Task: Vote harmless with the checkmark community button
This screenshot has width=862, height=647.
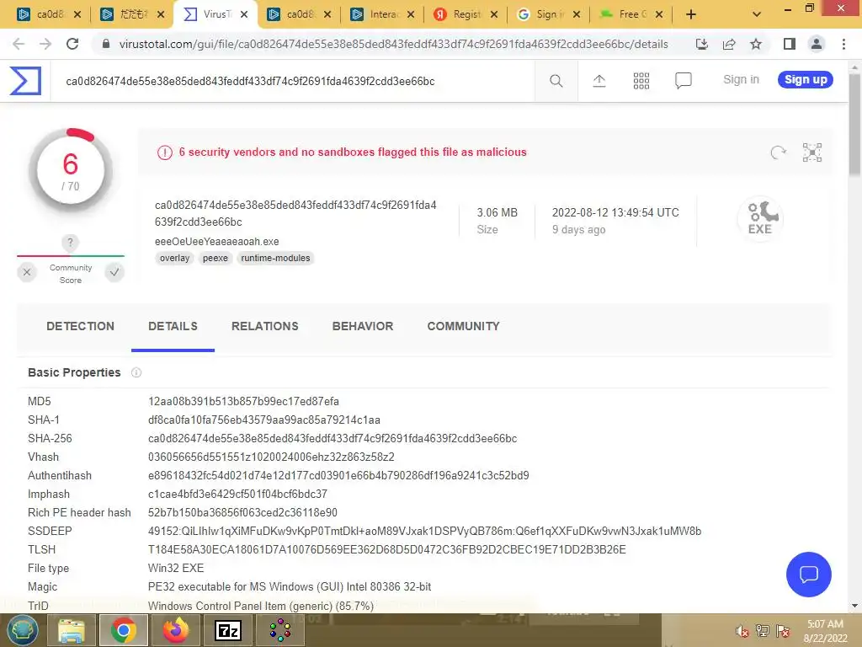Action: (x=114, y=272)
